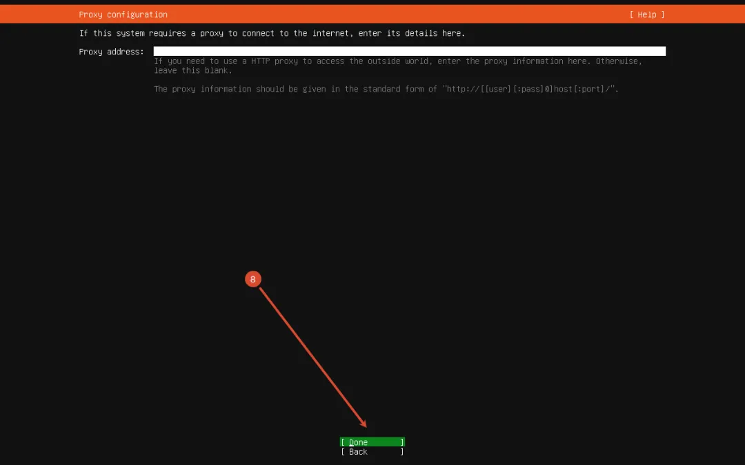745x465 pixels.
Task: Focus the Proxy address input field
Action: pyautogui.click(x=409, y=51)
